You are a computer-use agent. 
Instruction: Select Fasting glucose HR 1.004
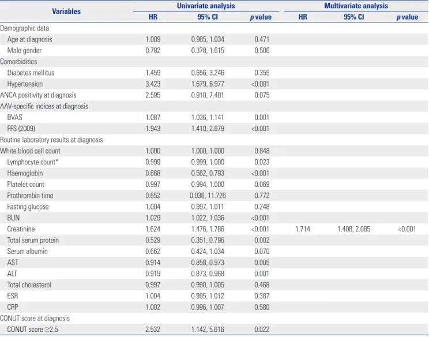tap(153, 207)
